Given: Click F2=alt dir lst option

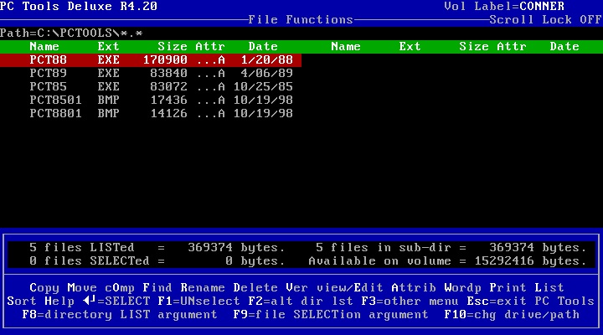Looking at the screenshot, I should coord(301,301).
